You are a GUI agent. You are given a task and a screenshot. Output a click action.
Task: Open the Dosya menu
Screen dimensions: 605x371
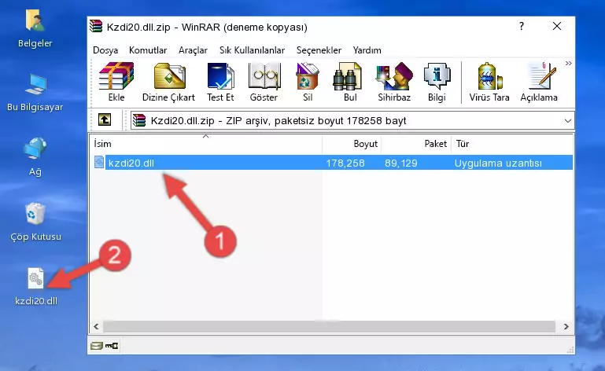(105, 50)
